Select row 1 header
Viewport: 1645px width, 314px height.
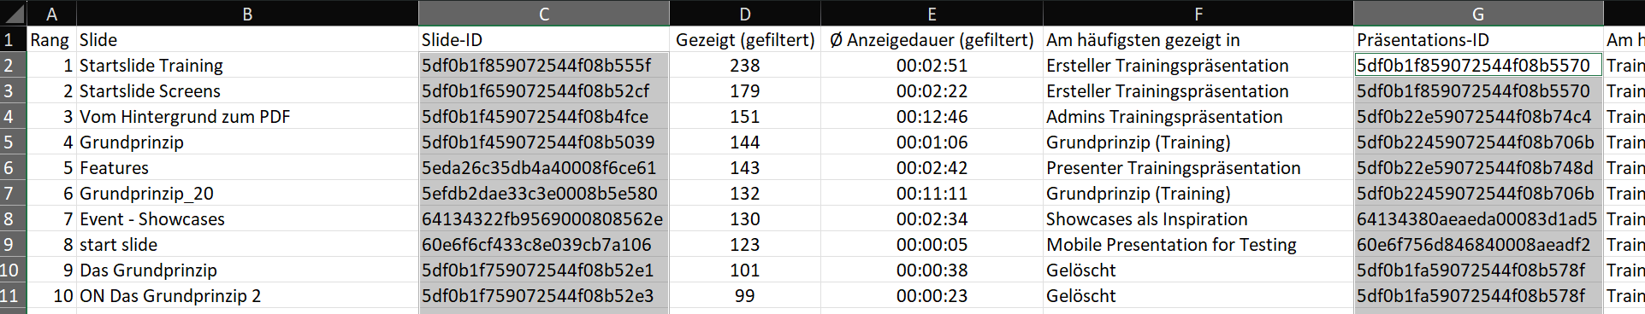coord(13,39)
